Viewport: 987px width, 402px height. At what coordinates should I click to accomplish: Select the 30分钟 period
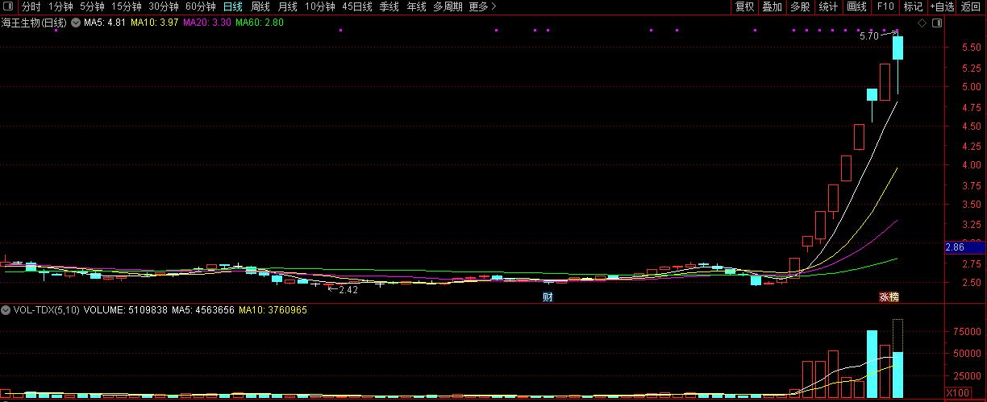[163, 6]
